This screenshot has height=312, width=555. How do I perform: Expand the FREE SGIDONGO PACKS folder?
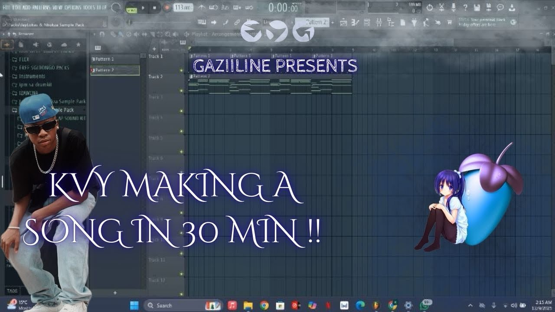[40, 68]
